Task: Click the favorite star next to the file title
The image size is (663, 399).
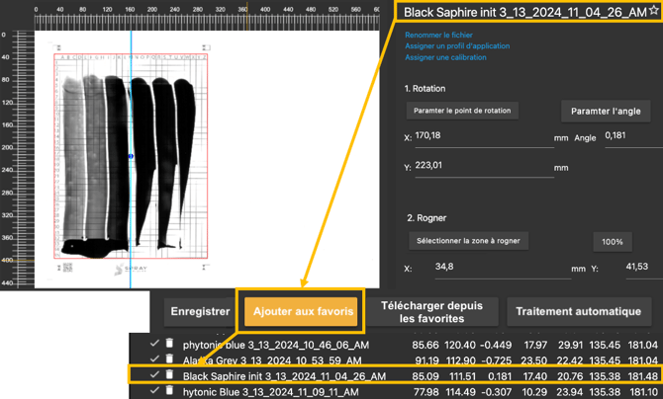Action: [x=653, y=11]
